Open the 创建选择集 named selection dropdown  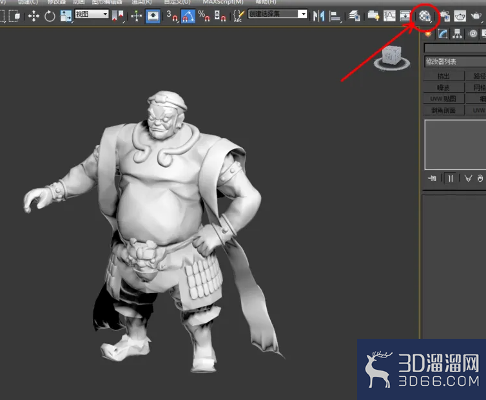click(x=277, y=14)
